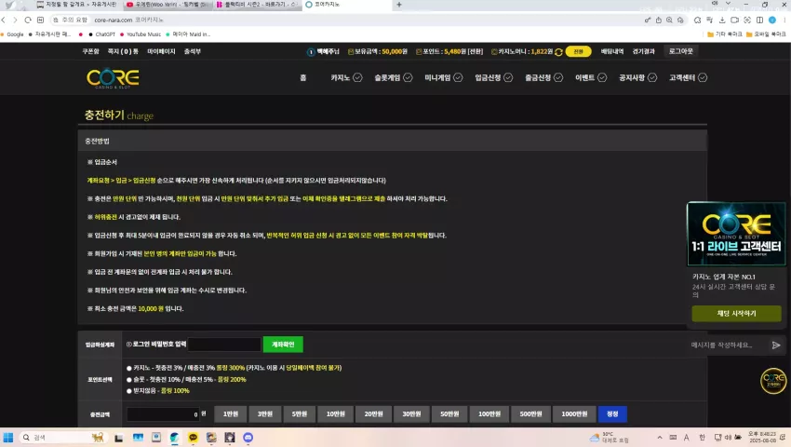Go to the 홈 navigation item
791x447 pixels.
(x=302, y=78)
